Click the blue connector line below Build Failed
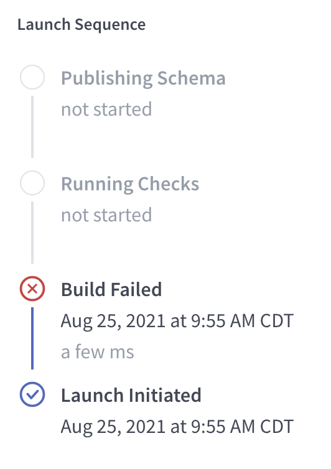The height and width of the screenshot is (469, 331). click(x=32, y=338)
